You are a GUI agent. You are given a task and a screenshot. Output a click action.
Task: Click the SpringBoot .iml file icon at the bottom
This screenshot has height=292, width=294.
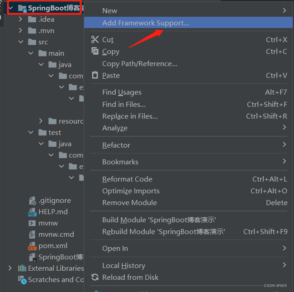point(33,257)
